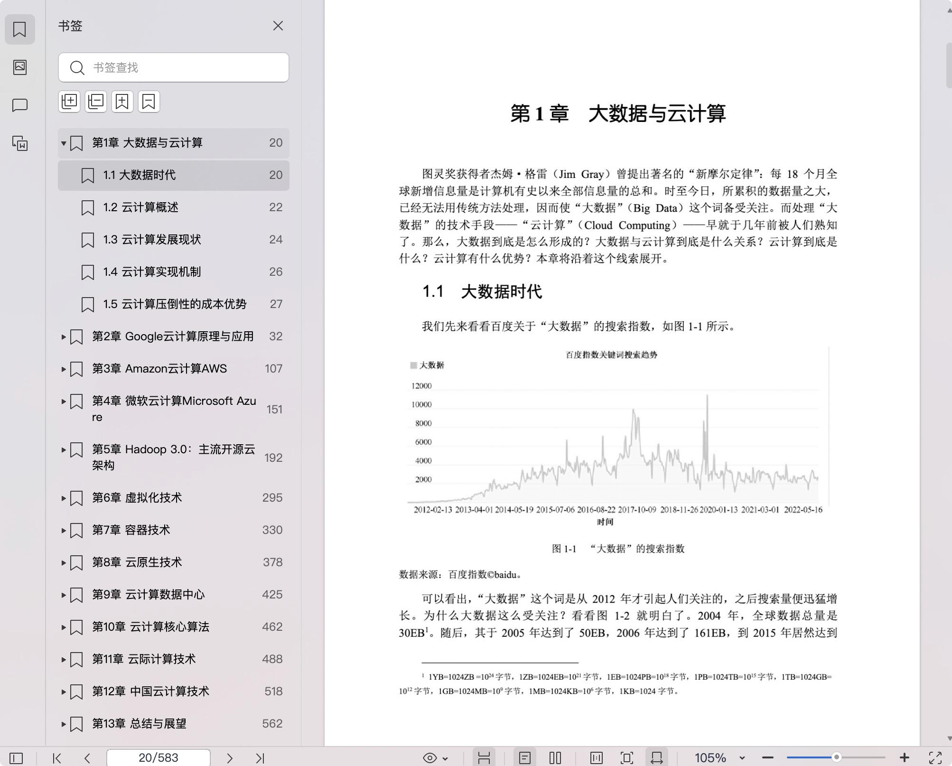This screenshot has height=766, width=952.
Task: Jump to bookmark 1.2 云计算概述
Action: (174, 207)
